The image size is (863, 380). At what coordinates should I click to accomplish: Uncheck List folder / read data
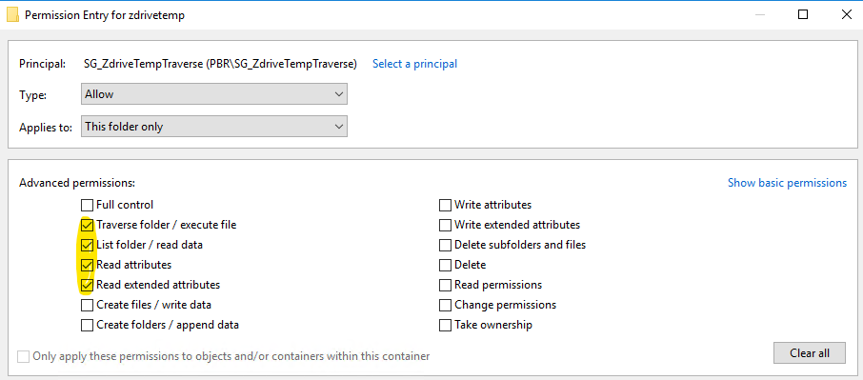pos(87,245)
